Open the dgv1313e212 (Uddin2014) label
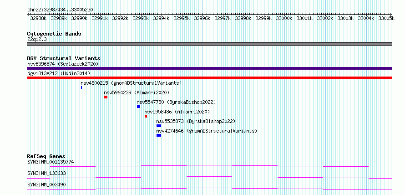405x195 pixels. 59,73
